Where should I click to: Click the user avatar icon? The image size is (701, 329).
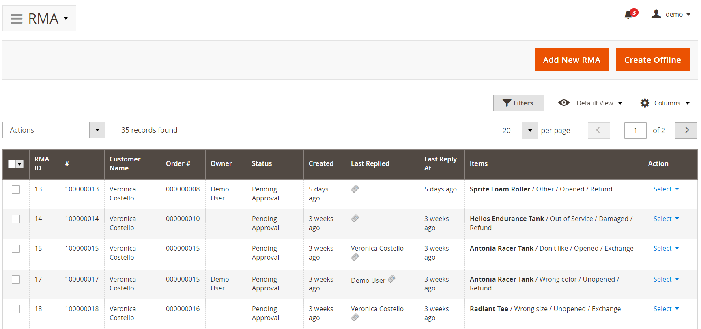tap(656, 14)
